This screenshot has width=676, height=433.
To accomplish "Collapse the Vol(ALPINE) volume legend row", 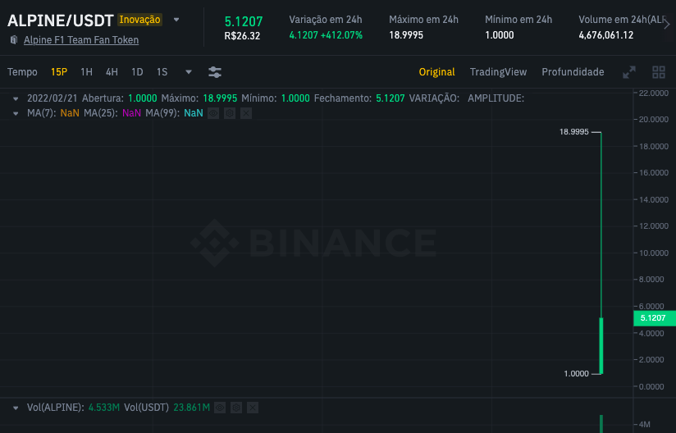I will (16, 408).
